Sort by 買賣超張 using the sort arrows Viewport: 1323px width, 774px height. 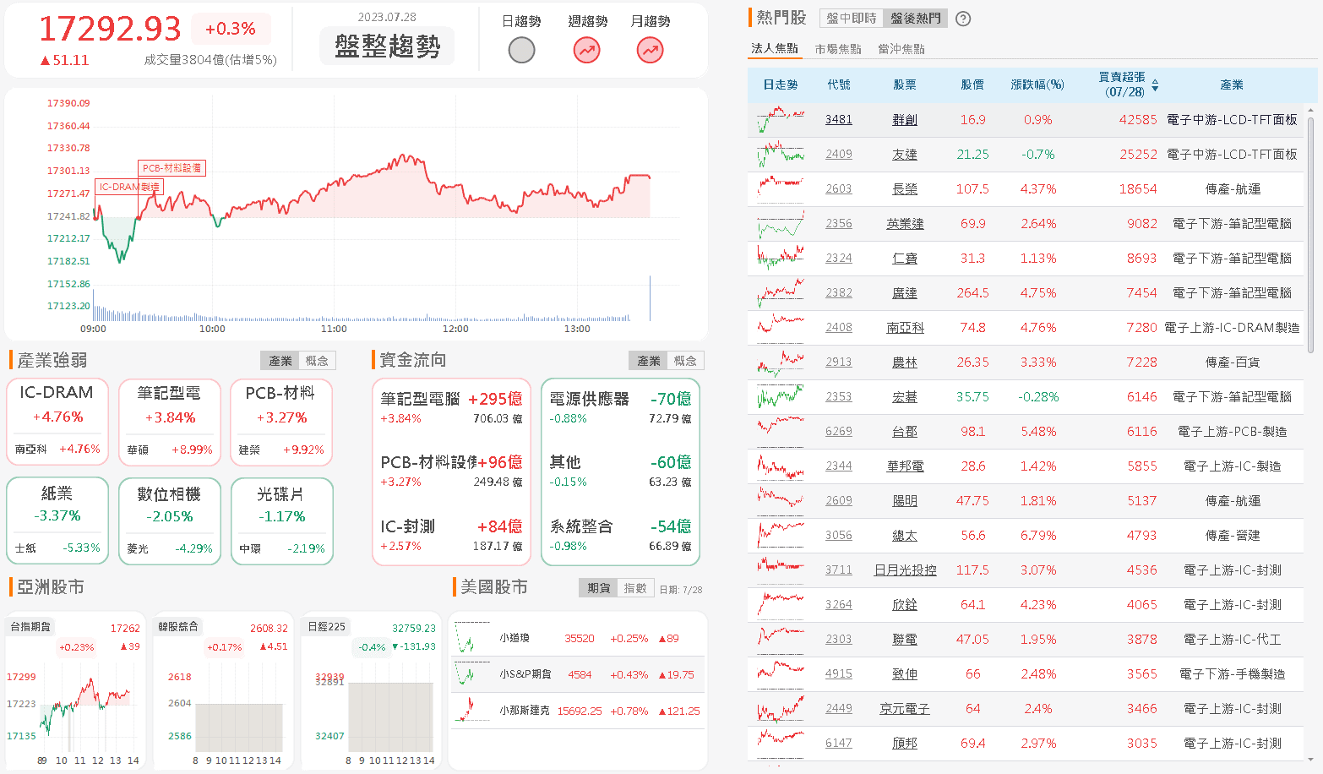coord(1155,85)
